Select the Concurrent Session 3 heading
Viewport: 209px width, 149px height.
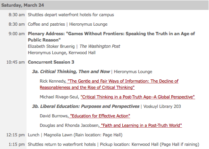(x=51, y=62)
